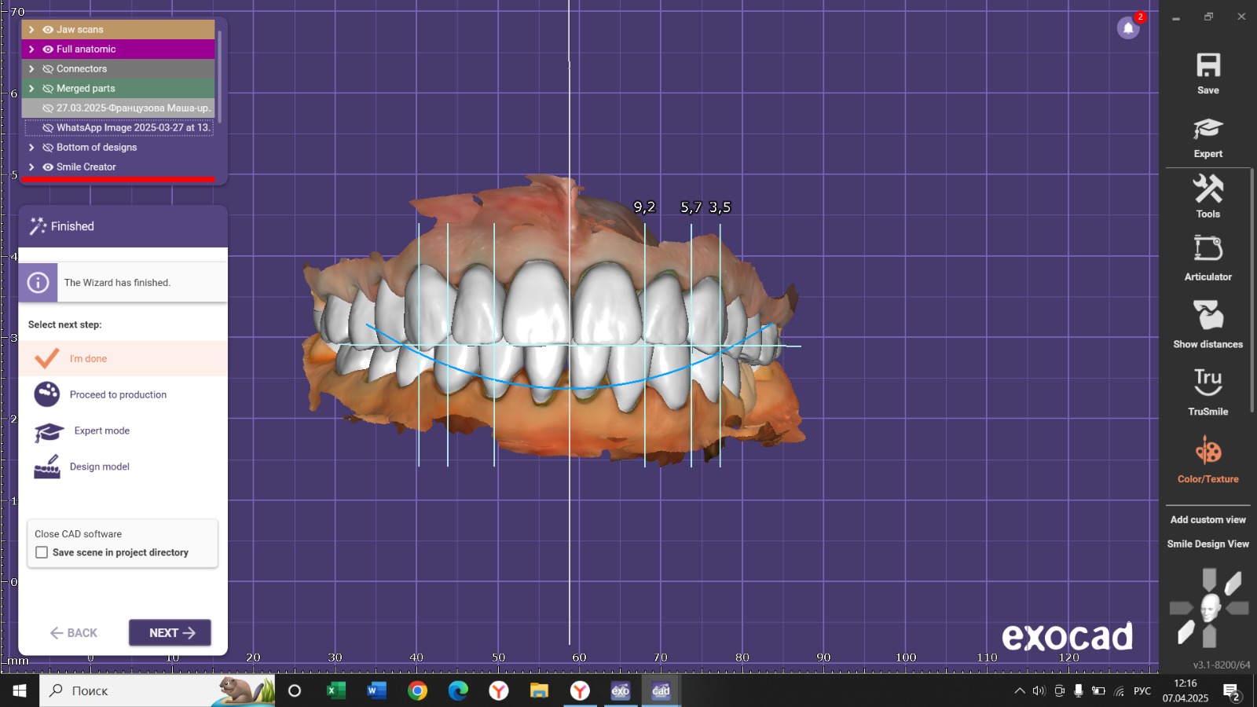
Task: Open the Articulator tool
Action: (x=1208, y=250)
